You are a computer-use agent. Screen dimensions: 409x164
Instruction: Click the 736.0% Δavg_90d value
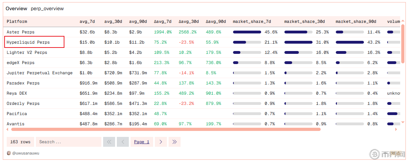213,63
